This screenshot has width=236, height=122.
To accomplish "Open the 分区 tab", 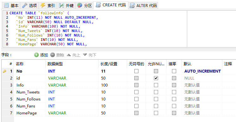I will pyautogui.click(x=84, y=6).
